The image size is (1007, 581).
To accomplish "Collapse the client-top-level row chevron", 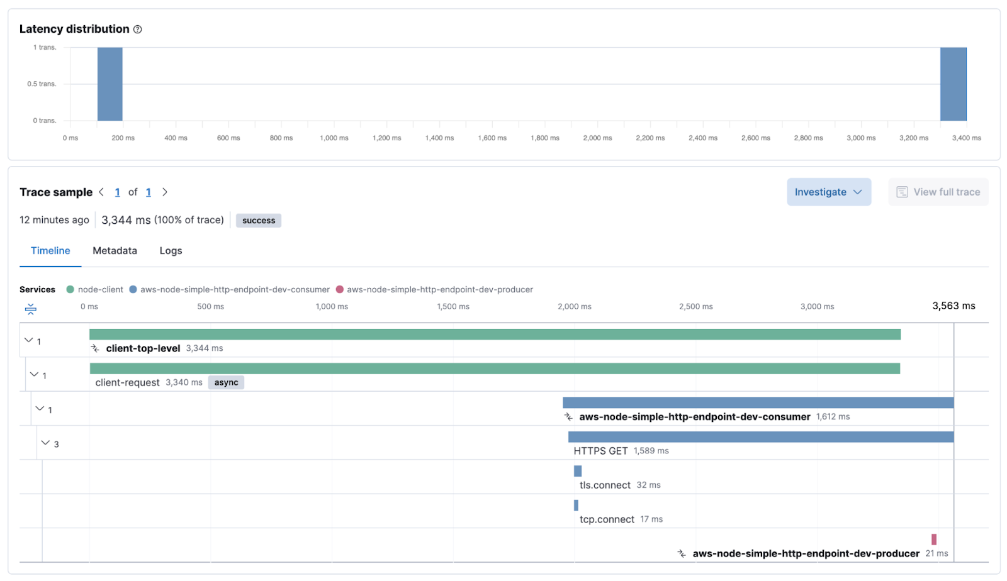I will [28, 340].
